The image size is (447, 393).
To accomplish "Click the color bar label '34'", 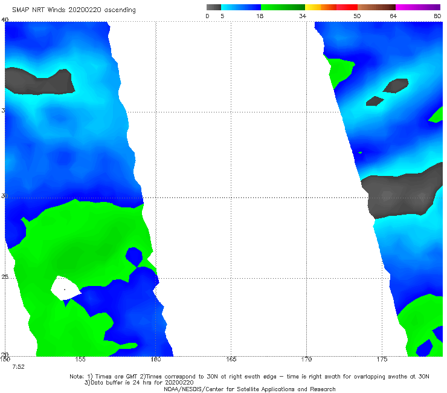I will click(x=303, y=16).
